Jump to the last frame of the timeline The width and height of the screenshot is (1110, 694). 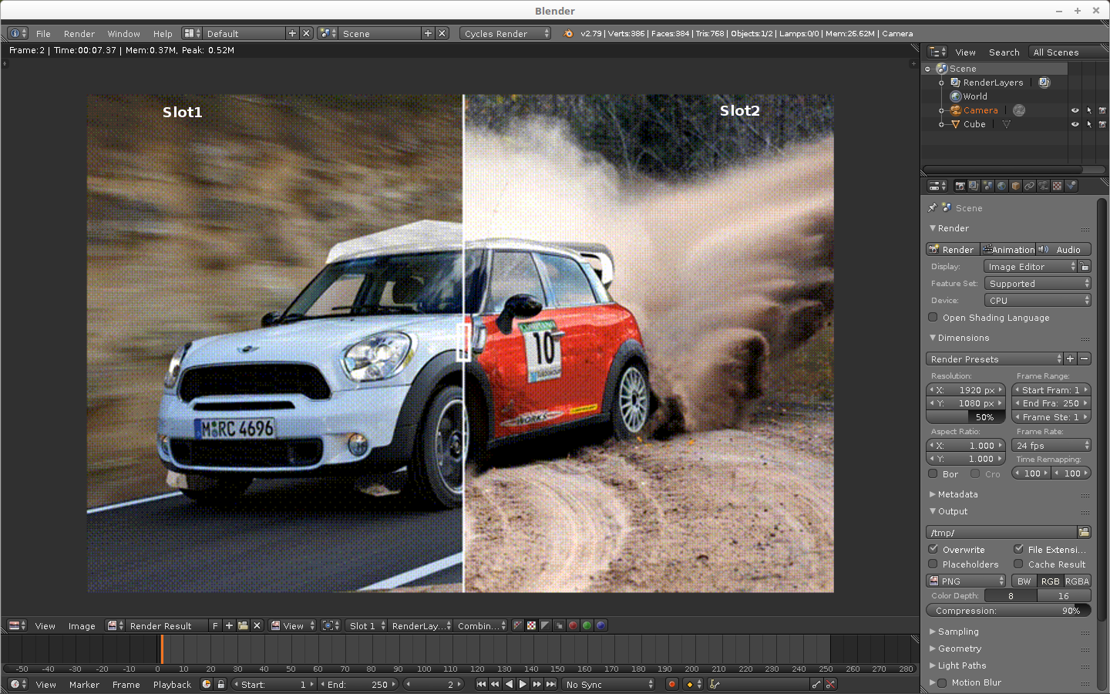click(x=550, y=684)
